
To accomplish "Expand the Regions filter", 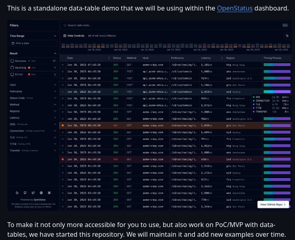I will [x=33, y=111].
